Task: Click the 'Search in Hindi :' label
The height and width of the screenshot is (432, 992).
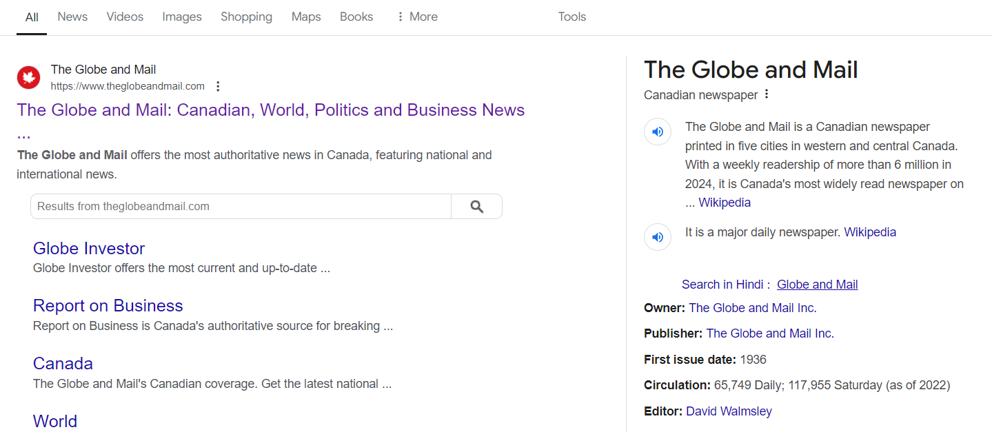Action: click(x=726, y=285)
